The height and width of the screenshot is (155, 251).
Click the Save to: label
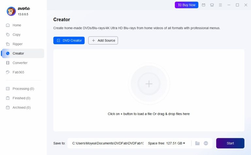click(x=59, y=143)
